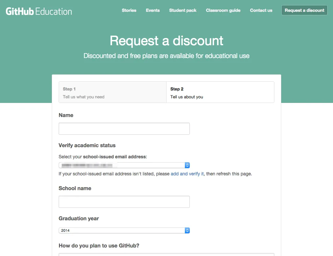This screenshot has height=256, width=333.
Task: Open the Contact us page
Action: click(x=261, y=10)
